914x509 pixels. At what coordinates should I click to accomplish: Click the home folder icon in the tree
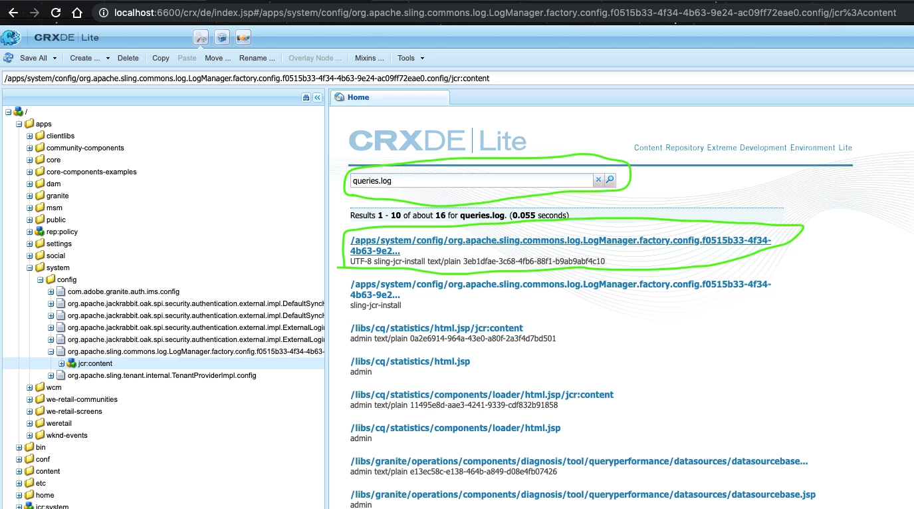(x=29, y=495)
